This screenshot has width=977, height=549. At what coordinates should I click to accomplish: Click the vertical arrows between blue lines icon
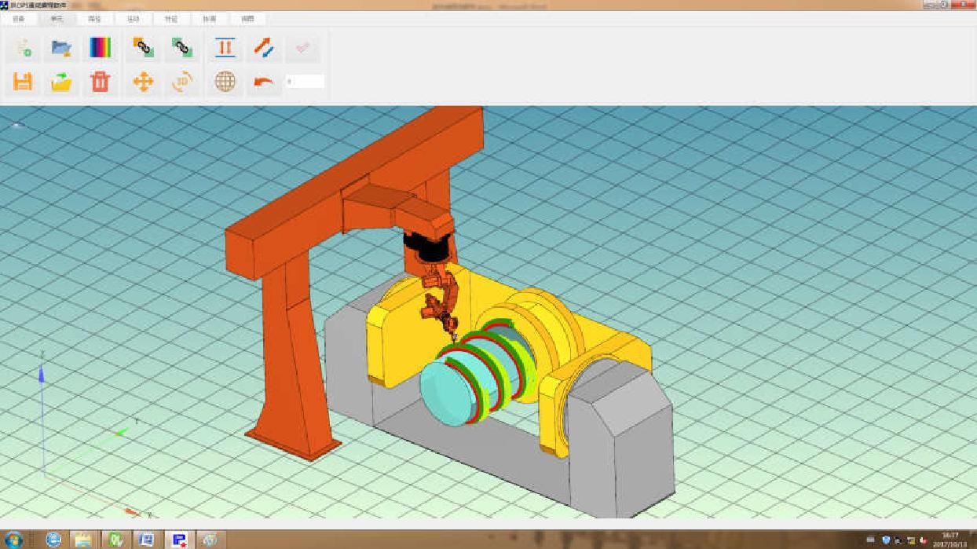coord(225,49)
